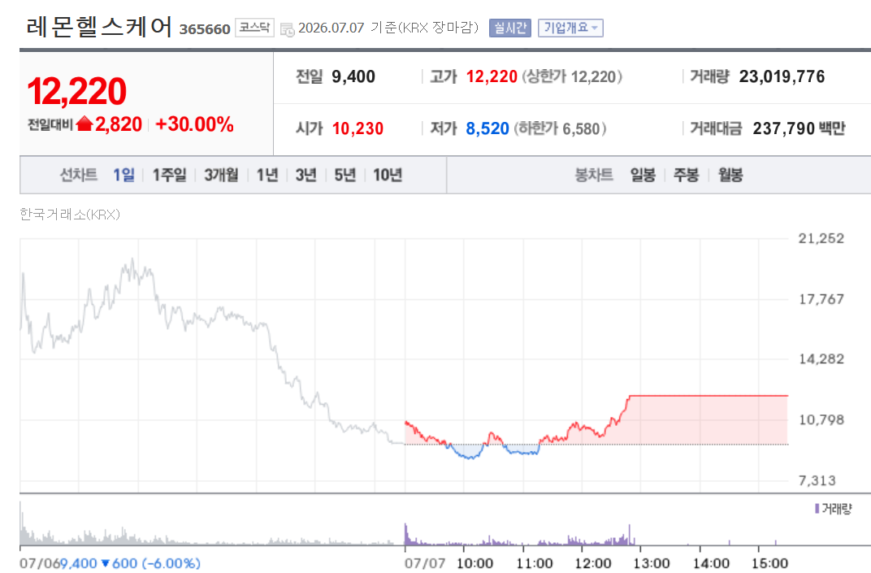Select the 1주일 line chart tab
871x573 pixels.
(x=170, y=175)
